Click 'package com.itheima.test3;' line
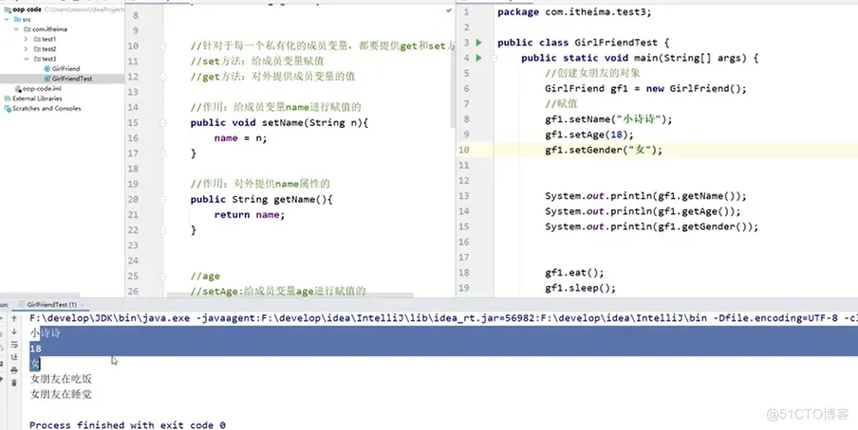The image size is (858, 430). coord(574,12)
